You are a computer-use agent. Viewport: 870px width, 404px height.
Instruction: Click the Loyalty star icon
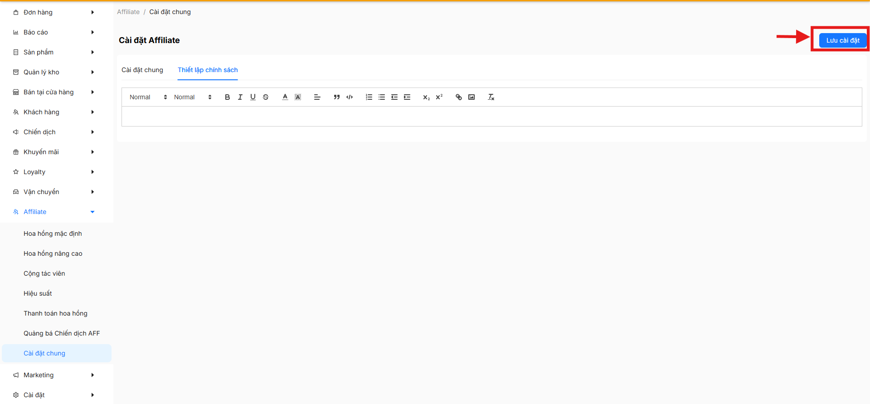pyautogui.click(x=16, y=172)
